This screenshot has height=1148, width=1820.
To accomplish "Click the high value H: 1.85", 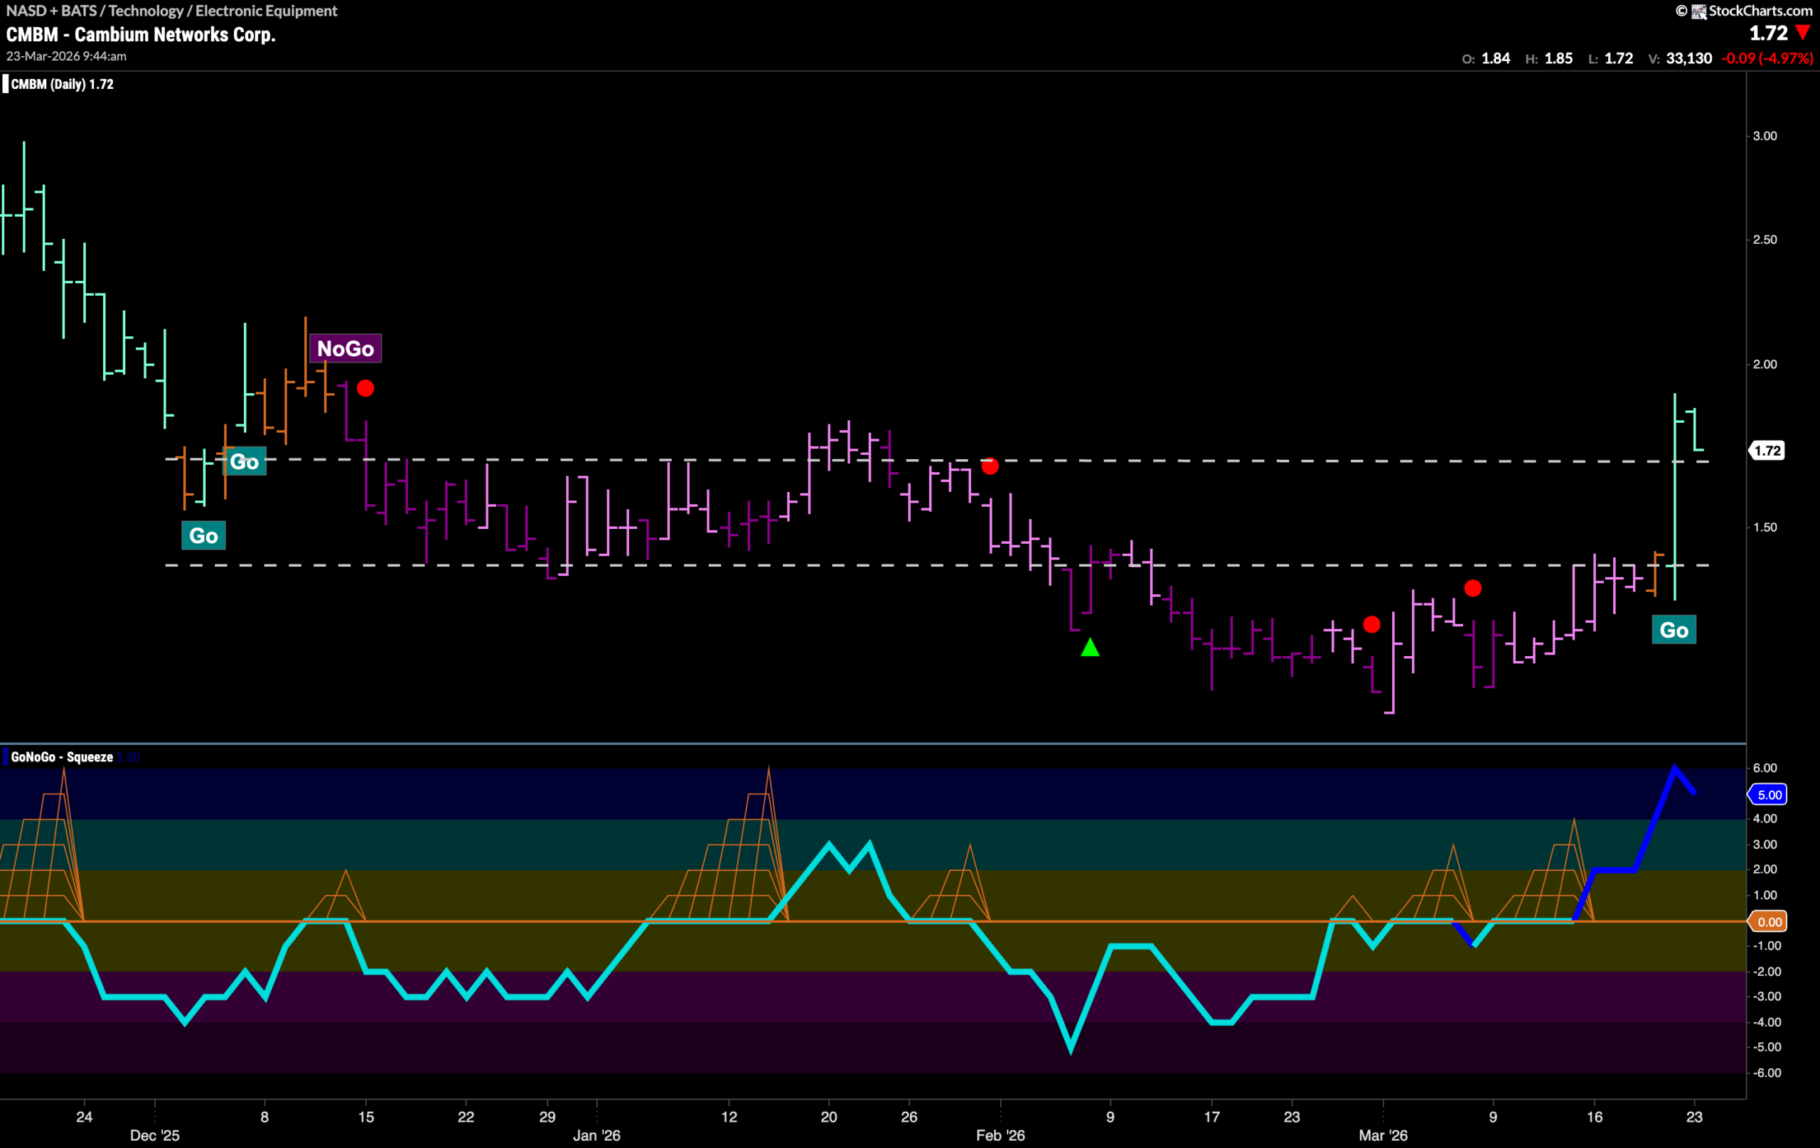I will (1548, 58).
